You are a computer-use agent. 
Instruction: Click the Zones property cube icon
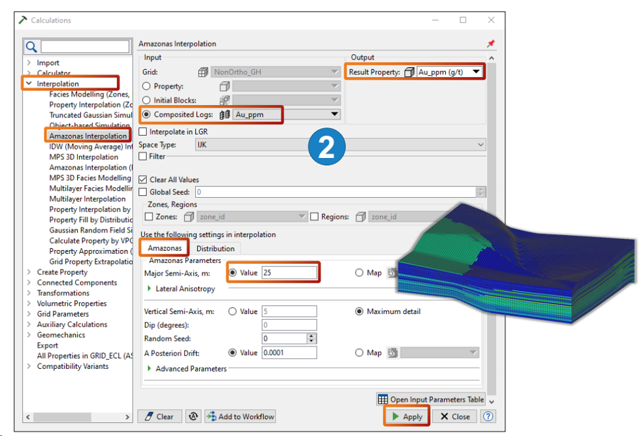click(x=189, y=217)
